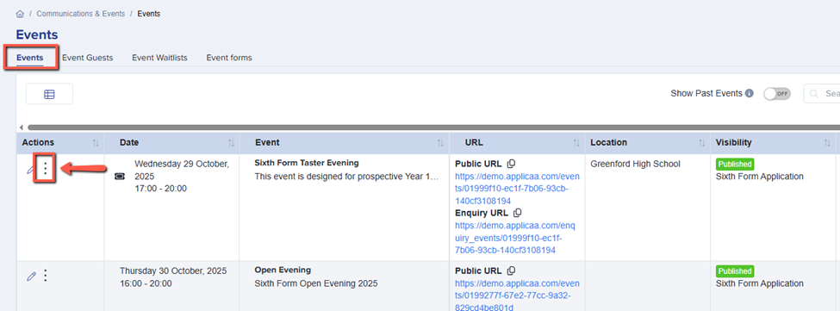Click ticket icon beside Wednesday 29 October date
Image resolution: width=840 pixels, height=311 pixels.
click(120, 177)
